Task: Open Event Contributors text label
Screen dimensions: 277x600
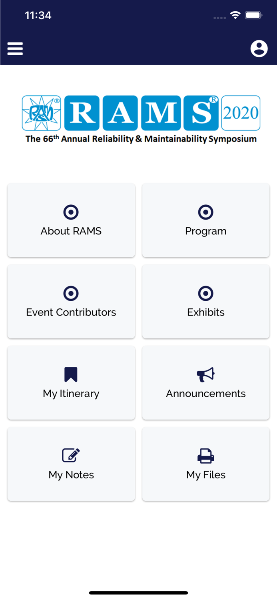Action: [71, 312]
